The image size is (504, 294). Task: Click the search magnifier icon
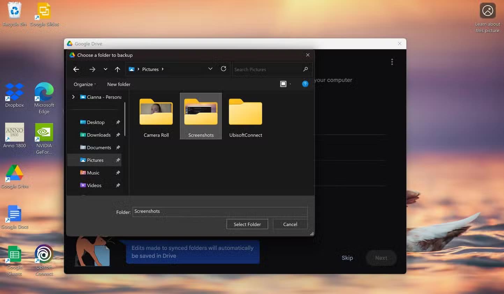coord(306,69)
